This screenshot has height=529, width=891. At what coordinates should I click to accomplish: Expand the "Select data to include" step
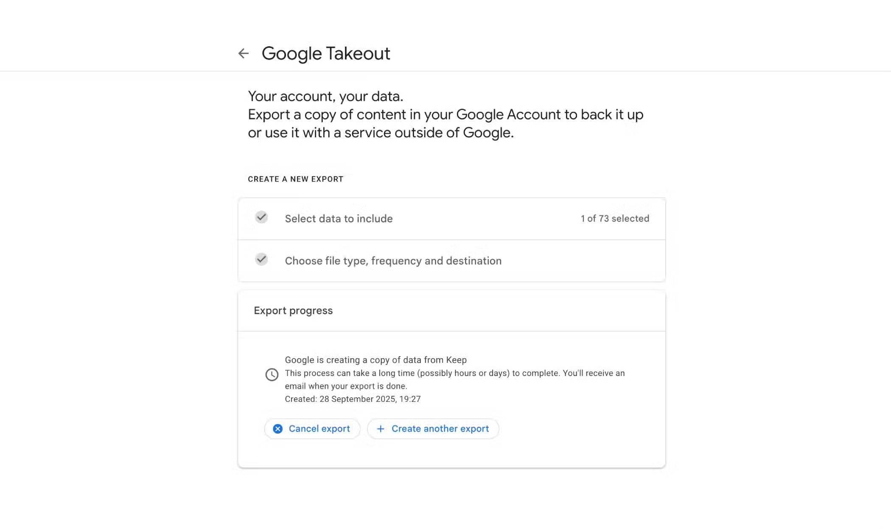[x=339, y=219]
